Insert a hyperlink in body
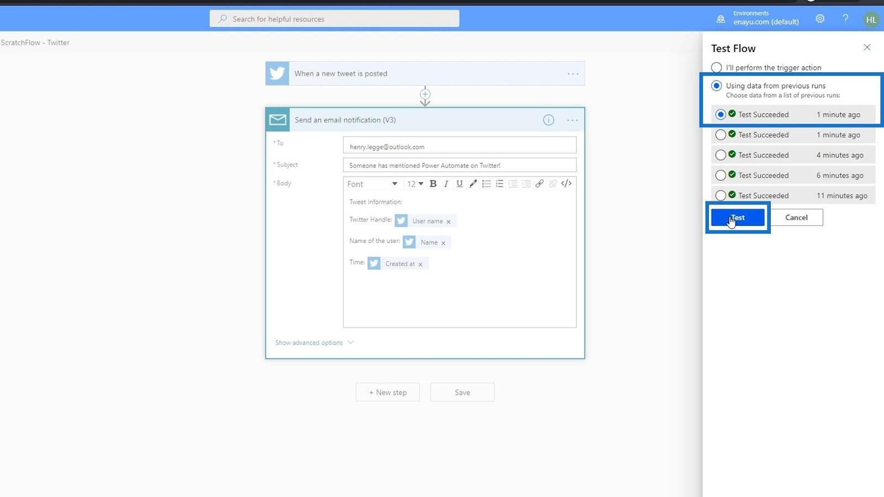Viewport: 884px width, 497px height. coord(539,184)
